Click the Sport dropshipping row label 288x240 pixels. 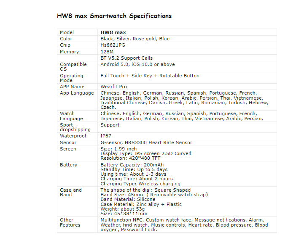pos(75,127)
